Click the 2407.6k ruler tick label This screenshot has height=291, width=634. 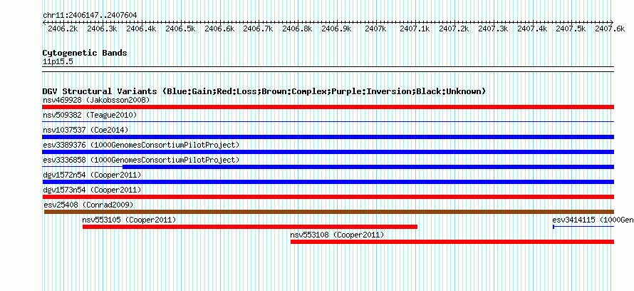click(610, 29)
